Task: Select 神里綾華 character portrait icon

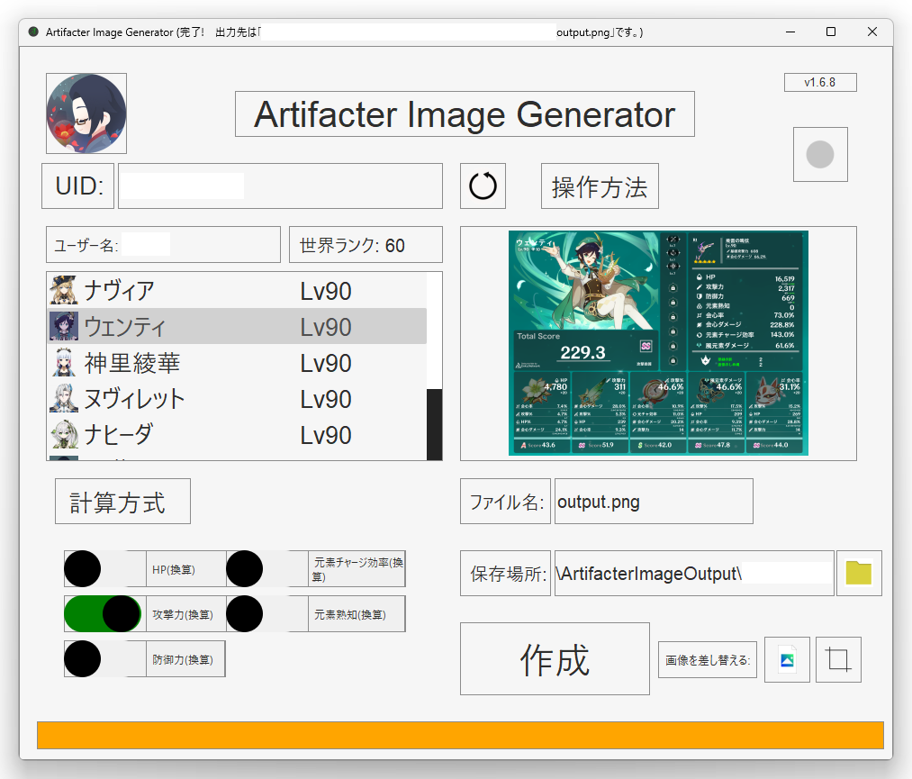Action: [x=63, y=362]
